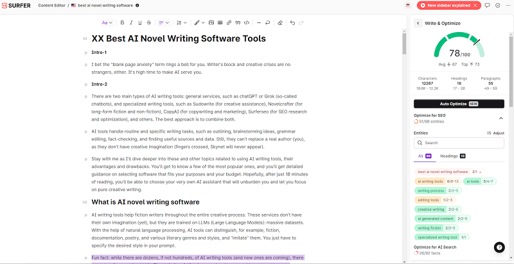This screenshot has width=514, height=264.
Task: Play the New sidebar explained video
Action: (x=423, y=6)
